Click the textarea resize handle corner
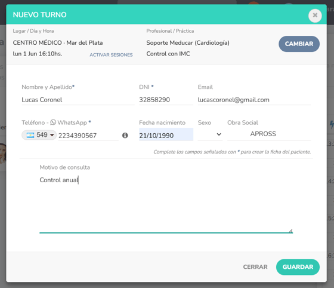Image resolution: width=334 pixels, height=288 pixels. (x=291, y=231)
